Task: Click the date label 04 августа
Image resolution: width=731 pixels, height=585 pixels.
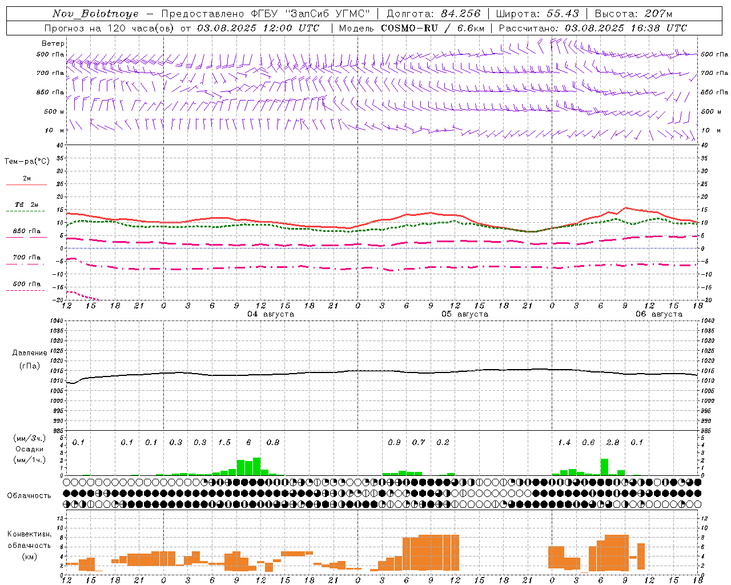Action: click(271, 314)
